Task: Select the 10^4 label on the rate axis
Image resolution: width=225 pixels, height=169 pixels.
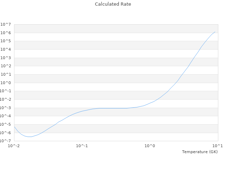Action: tap(6, 50)
